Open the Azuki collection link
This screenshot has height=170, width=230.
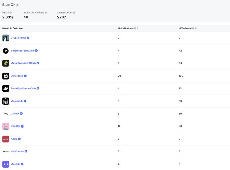pyautogui.click(x=14, y=139)
